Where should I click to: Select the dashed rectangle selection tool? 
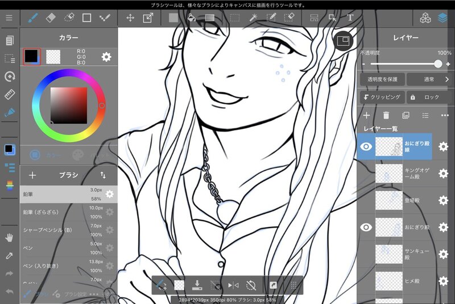(x=234, y=18)
